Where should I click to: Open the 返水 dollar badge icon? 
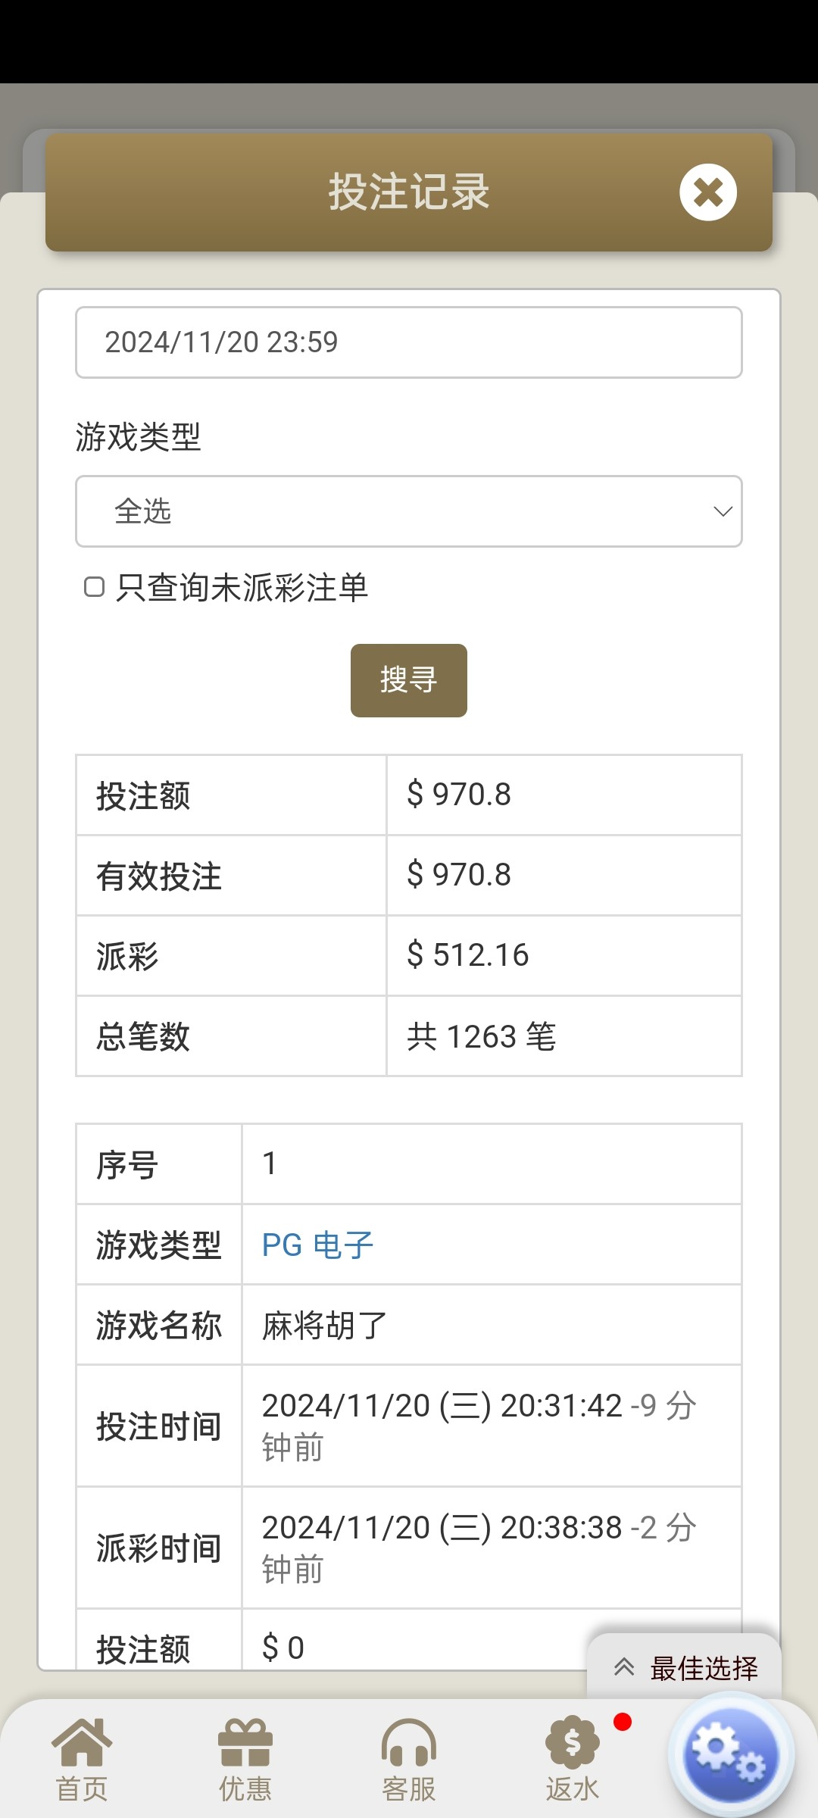click(573, 1742)
